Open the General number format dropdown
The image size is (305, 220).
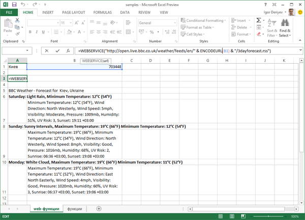pyautogui.click(x=175, y=23)
